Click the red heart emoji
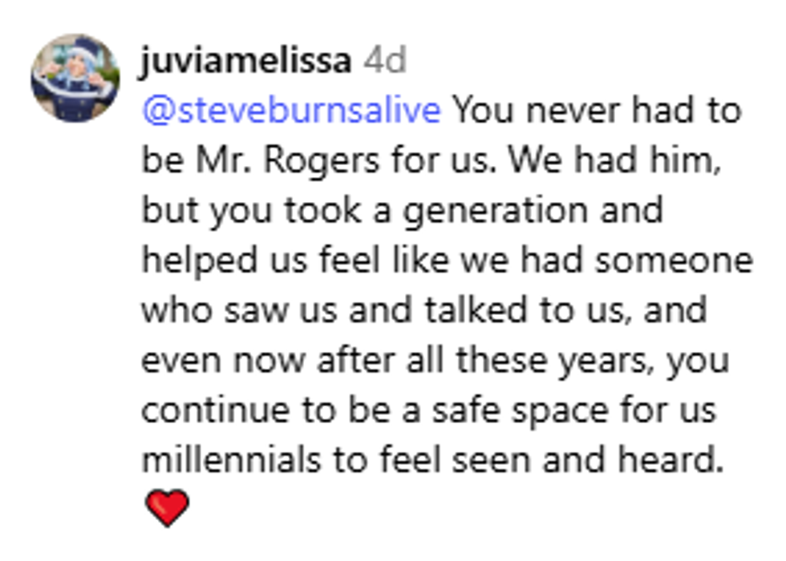This screenshot has width=786, height=561. tap(168, 508)
